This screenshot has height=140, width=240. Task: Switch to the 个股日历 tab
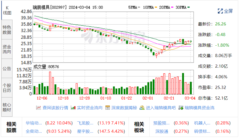coord(7,88)
